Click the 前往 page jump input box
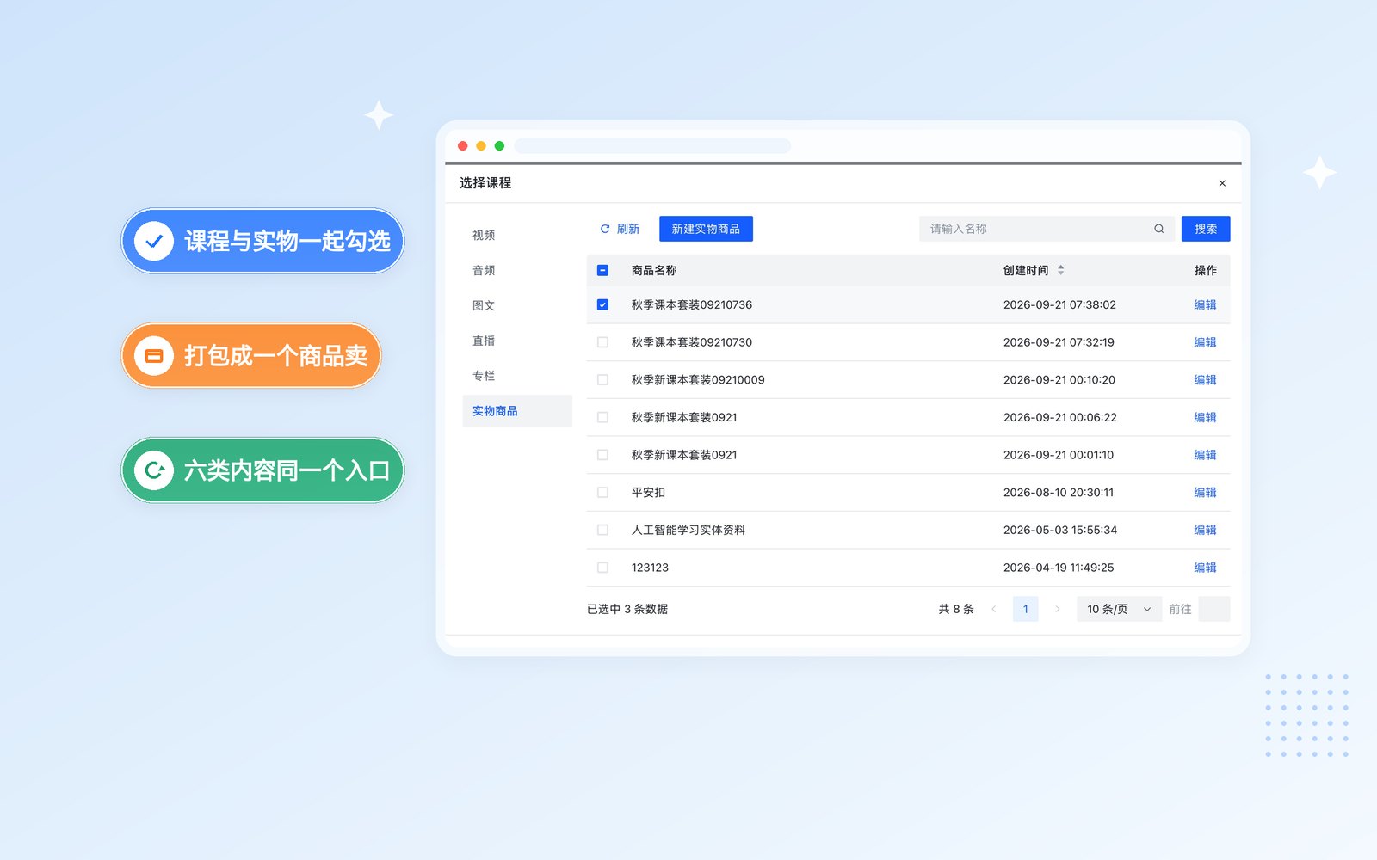 (1214, 609)
